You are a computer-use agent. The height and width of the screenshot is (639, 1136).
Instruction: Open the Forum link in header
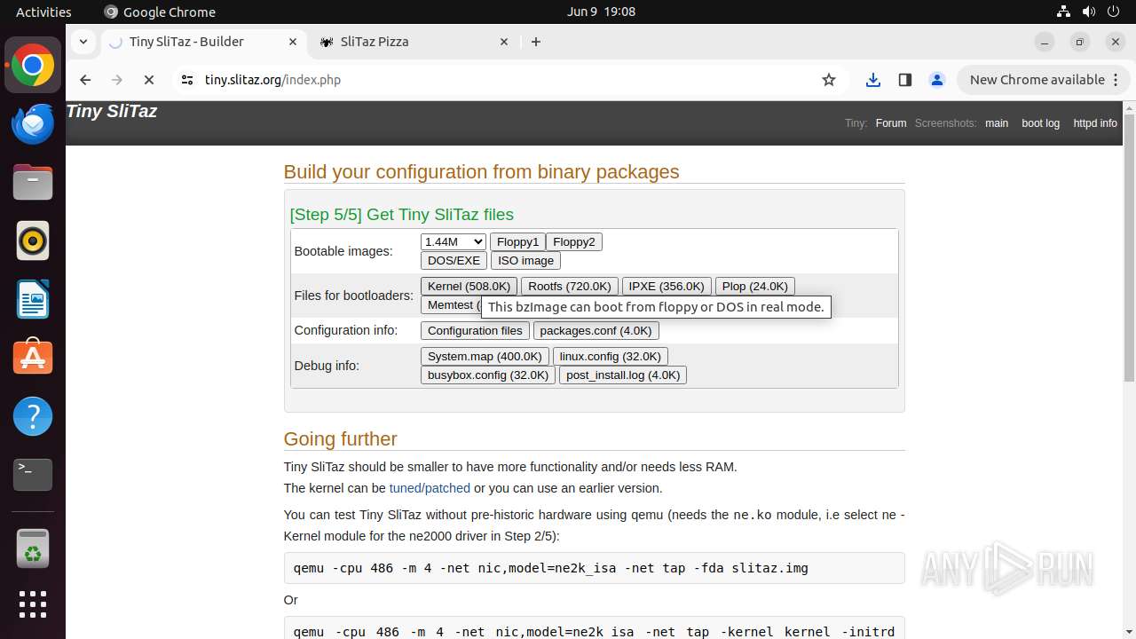click(891, 123)
